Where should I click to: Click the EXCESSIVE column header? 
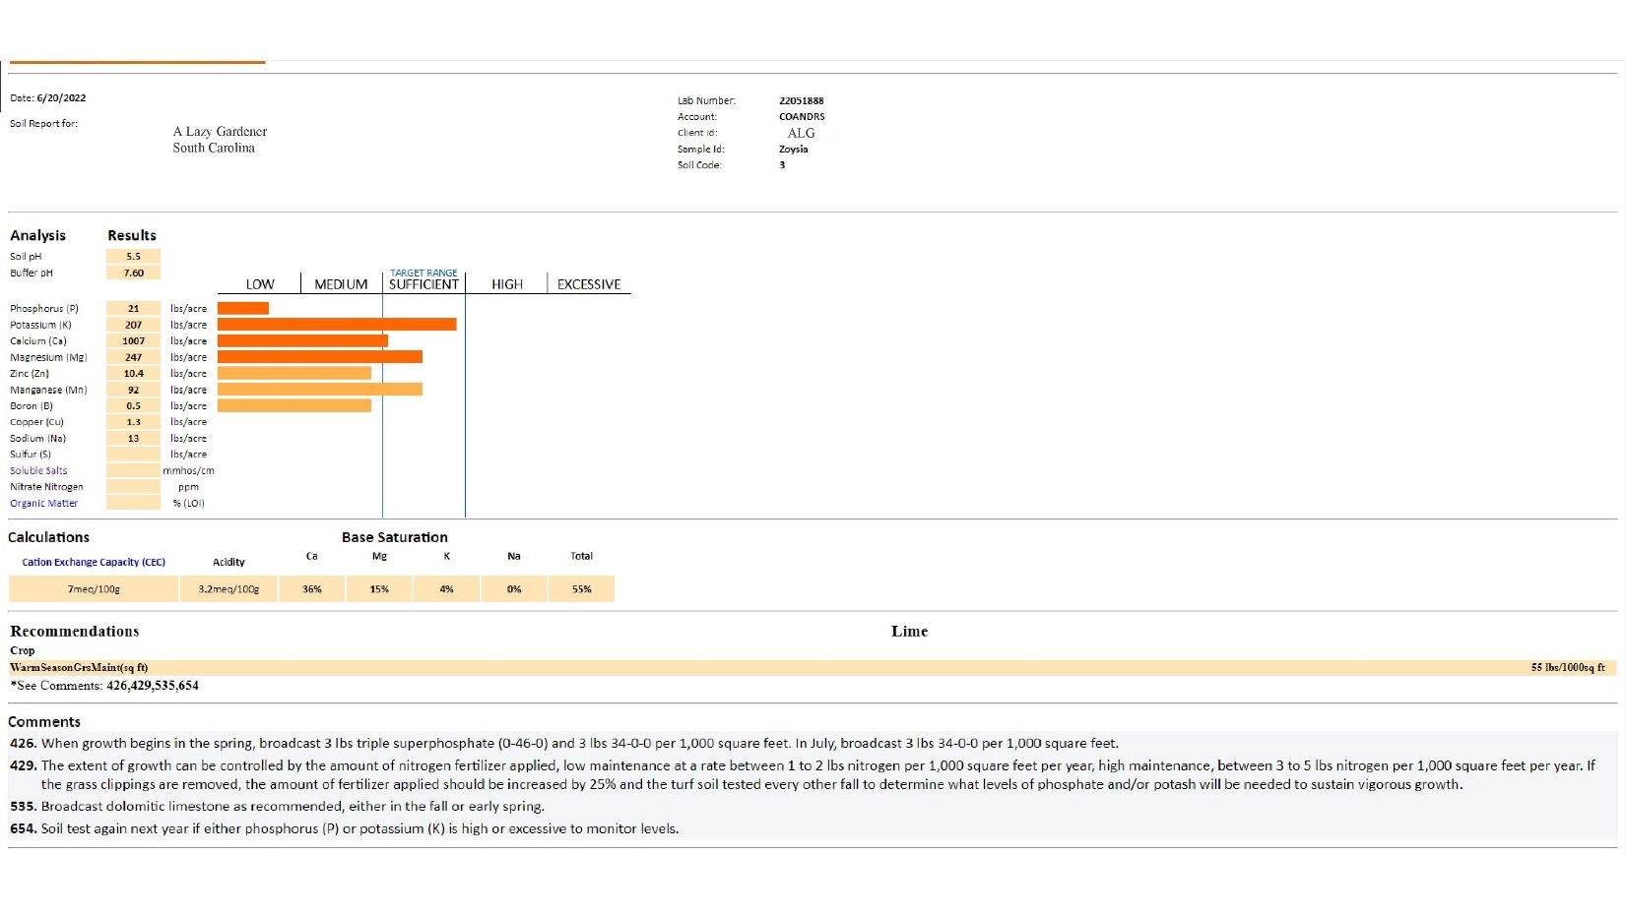(x=589, y=284)
